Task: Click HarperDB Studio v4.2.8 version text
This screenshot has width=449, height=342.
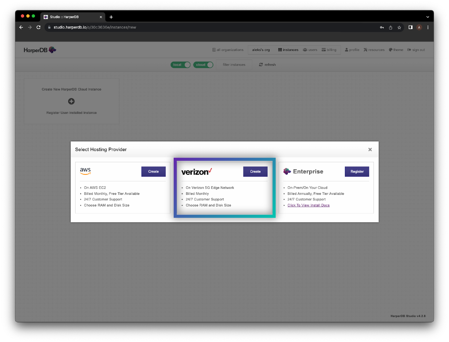Action: click(408, 316)
